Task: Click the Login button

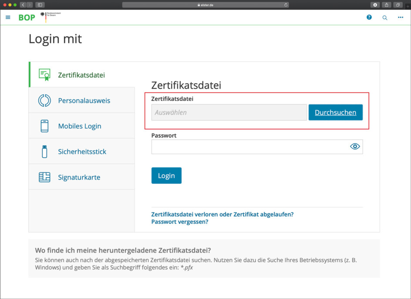Action: point(166,176)
